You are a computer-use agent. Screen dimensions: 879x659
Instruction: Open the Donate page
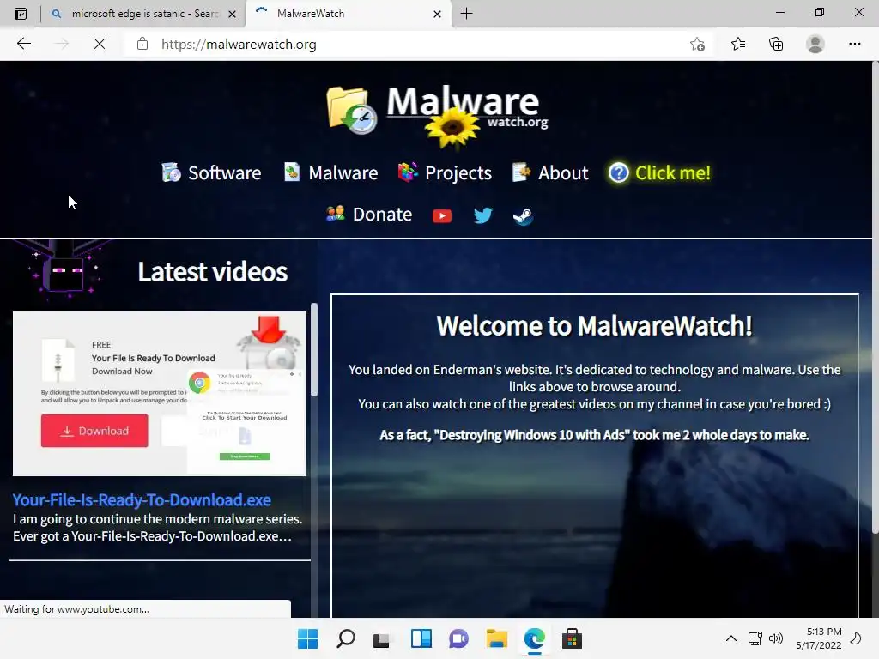(382, 214)
